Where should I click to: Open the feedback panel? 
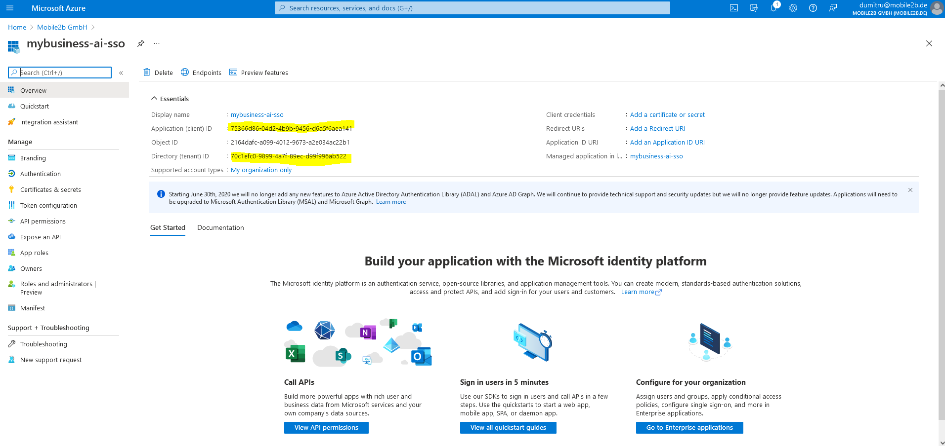[833, 8]
